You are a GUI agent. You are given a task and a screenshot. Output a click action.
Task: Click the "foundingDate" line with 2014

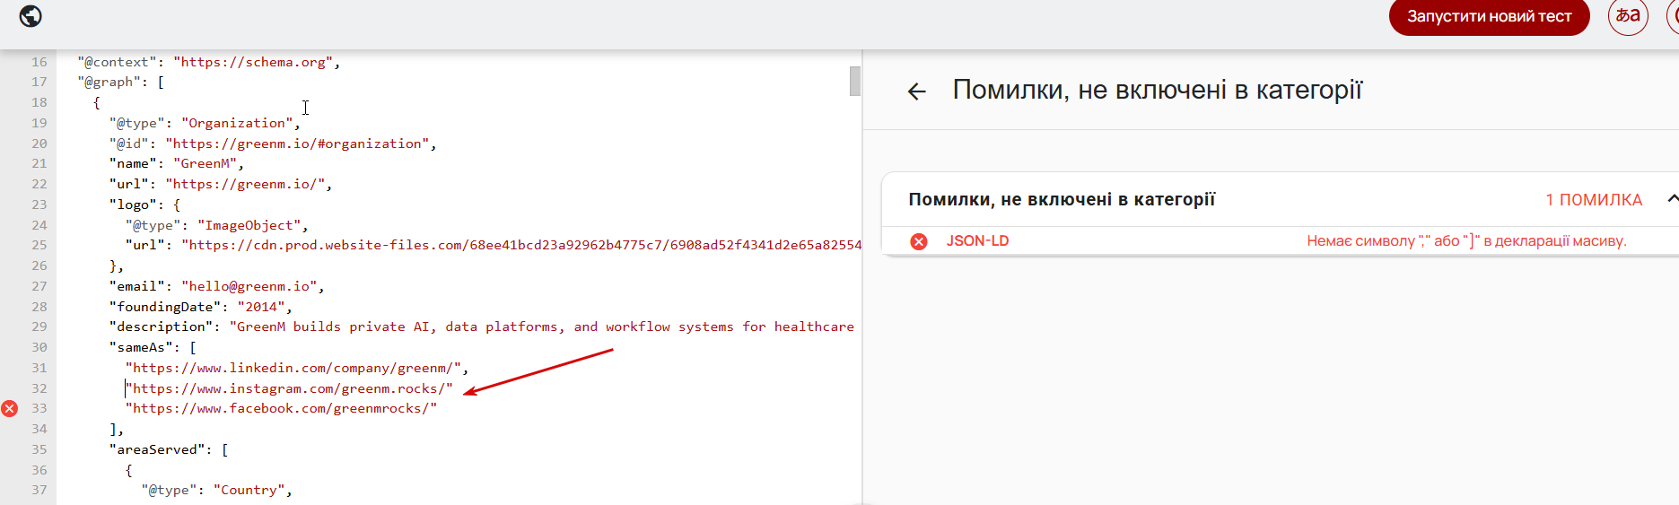click(200, 307)
